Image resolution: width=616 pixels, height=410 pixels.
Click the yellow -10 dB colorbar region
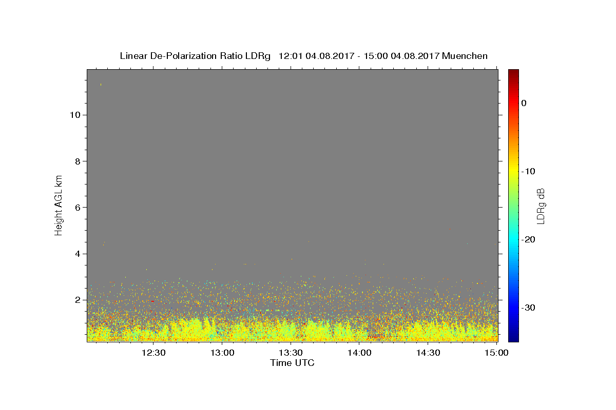click(x=513, y=171)
